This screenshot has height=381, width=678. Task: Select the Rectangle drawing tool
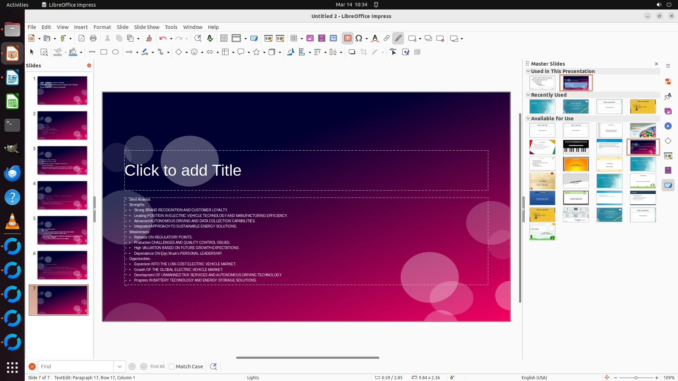tap(104, 52)
